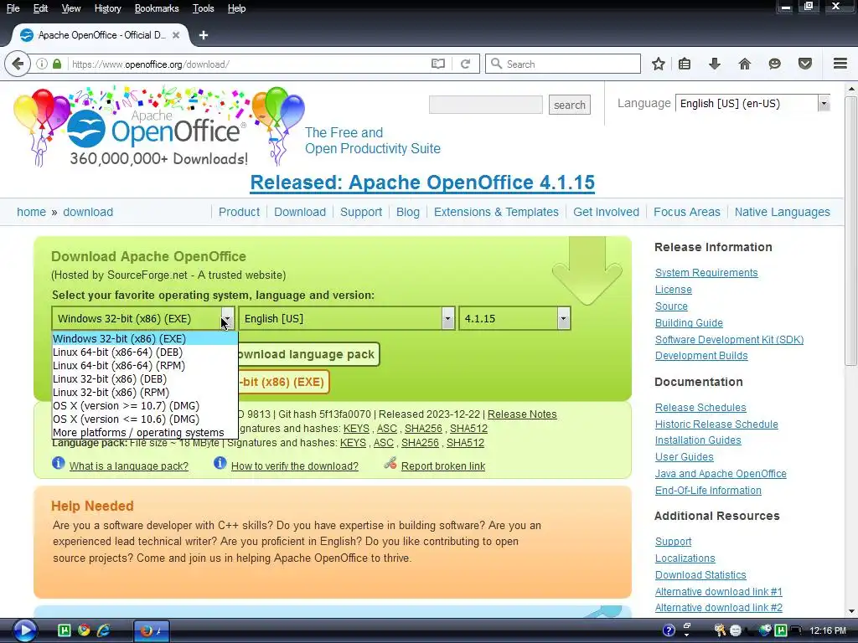Open the Tools menu
858x643 pixels.
coord(203,8)
